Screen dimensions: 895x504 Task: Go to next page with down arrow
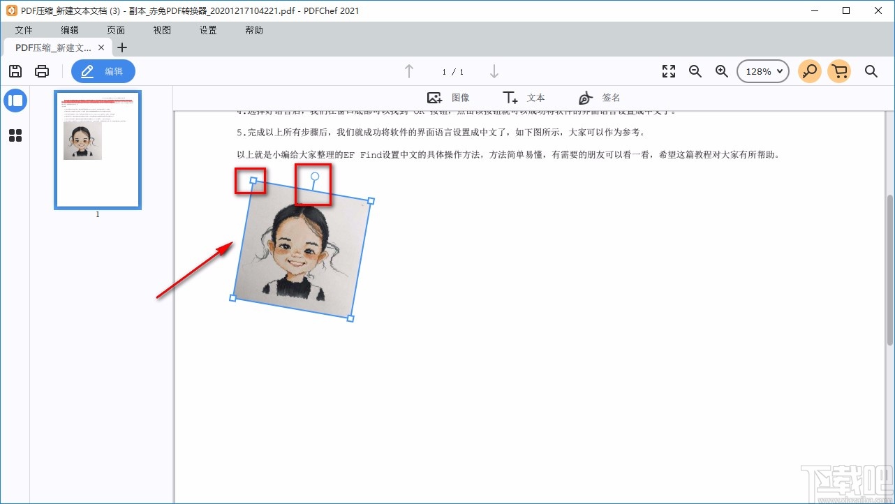[494, 71]
